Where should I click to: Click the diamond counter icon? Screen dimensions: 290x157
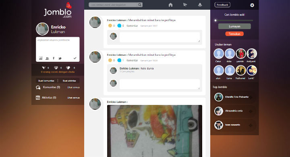[x=43, y=68]
